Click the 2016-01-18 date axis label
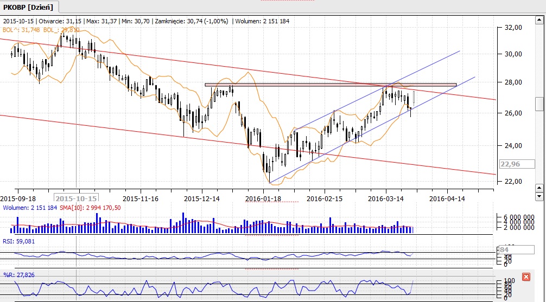This screenshot has width=546, height=302. coord(263,198)
